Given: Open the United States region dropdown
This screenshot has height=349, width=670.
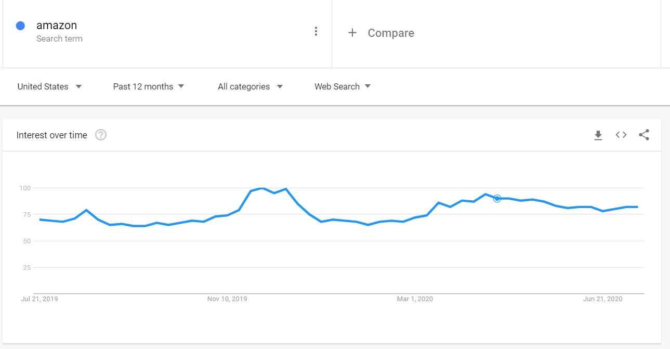Looking at the screenshot, I should pyautogui.click(x=50, y=87).
